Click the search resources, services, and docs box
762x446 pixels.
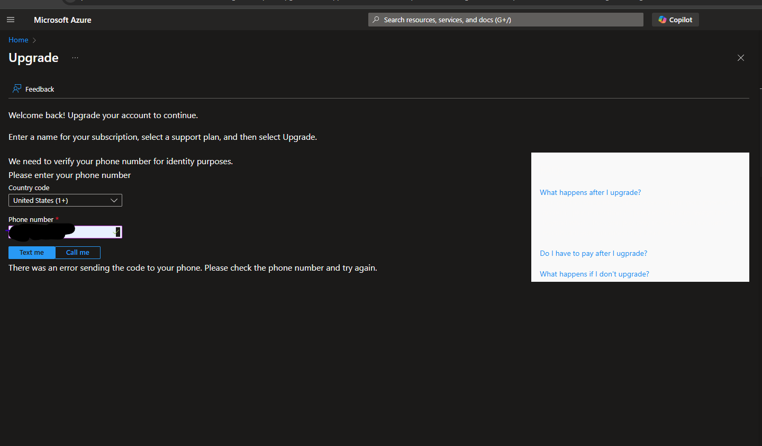506,20
